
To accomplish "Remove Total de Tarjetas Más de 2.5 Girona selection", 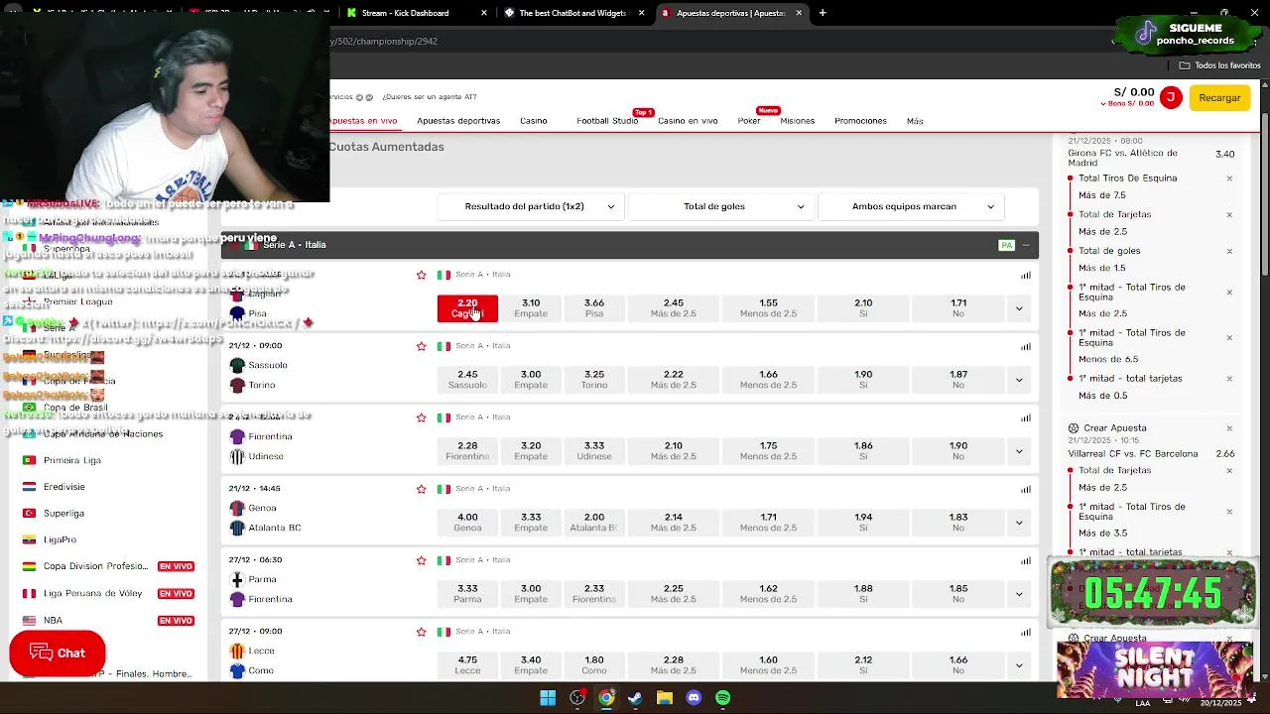I will pyautogui.click(x=1229, y=214).
